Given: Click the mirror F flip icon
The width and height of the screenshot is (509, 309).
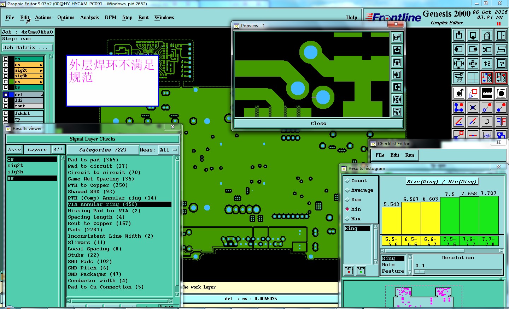Looking at the screenshot, I should (501, 121).
